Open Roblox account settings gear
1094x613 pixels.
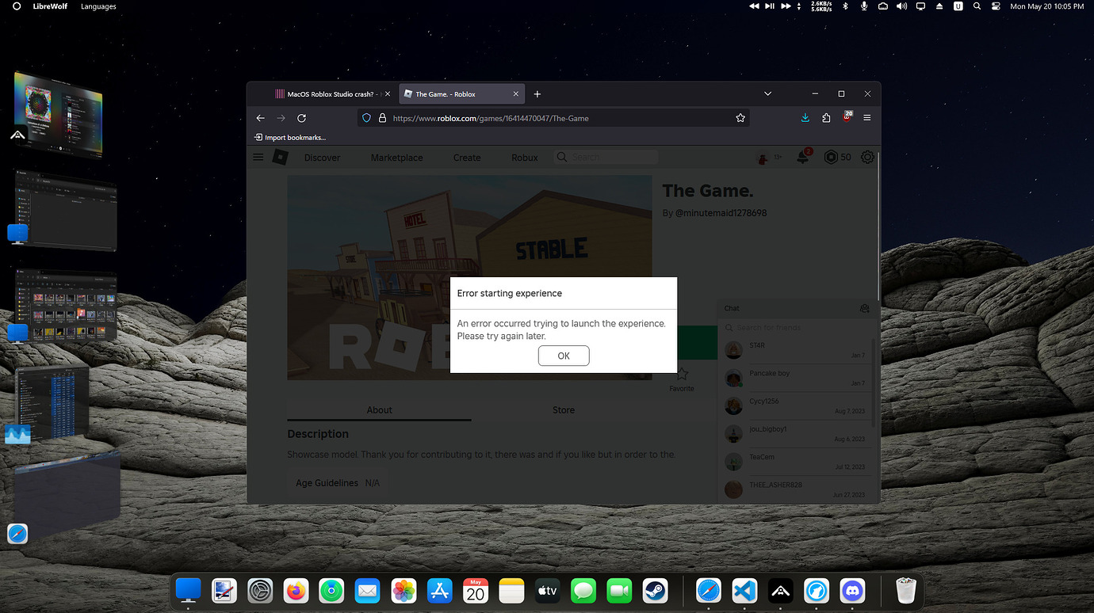867,157
